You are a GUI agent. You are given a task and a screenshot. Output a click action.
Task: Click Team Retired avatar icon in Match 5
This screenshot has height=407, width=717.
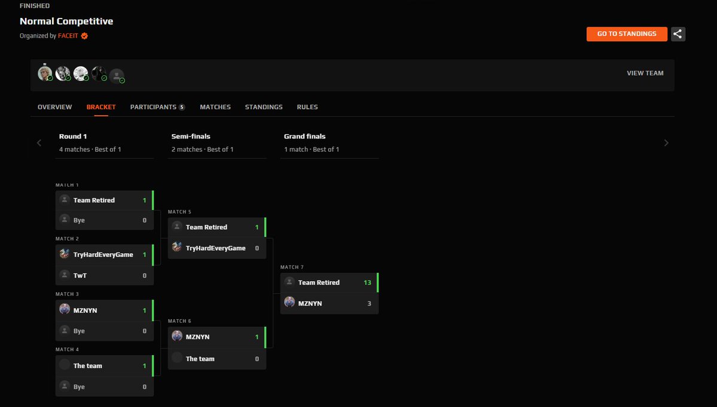[177, 226]
